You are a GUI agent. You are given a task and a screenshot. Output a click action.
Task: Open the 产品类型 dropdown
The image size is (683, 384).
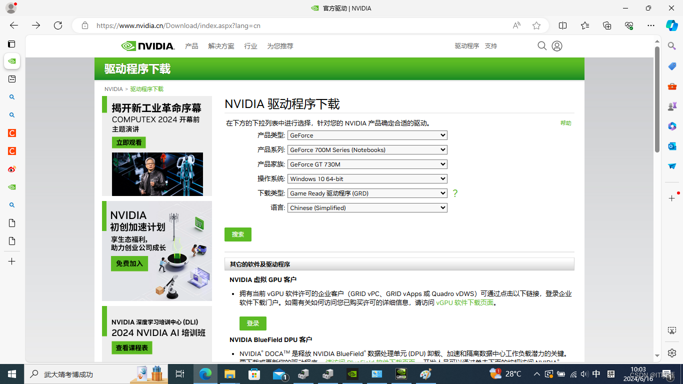click(367, 135)
